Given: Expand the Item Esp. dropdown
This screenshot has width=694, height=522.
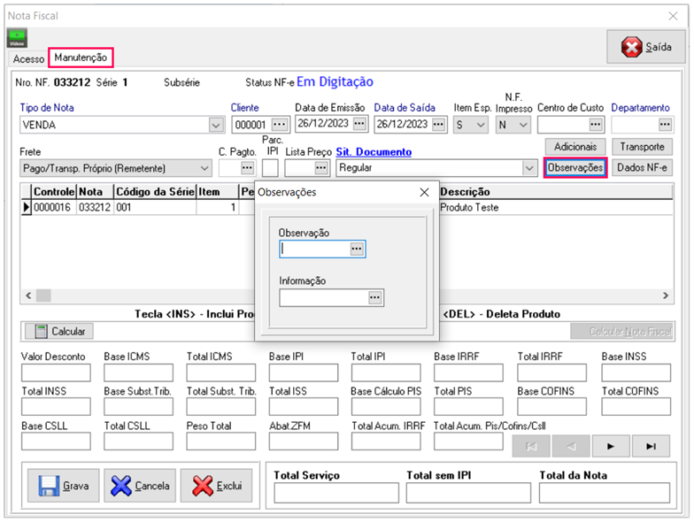Looking at the screenshot, I should click(x=481, y=125).
